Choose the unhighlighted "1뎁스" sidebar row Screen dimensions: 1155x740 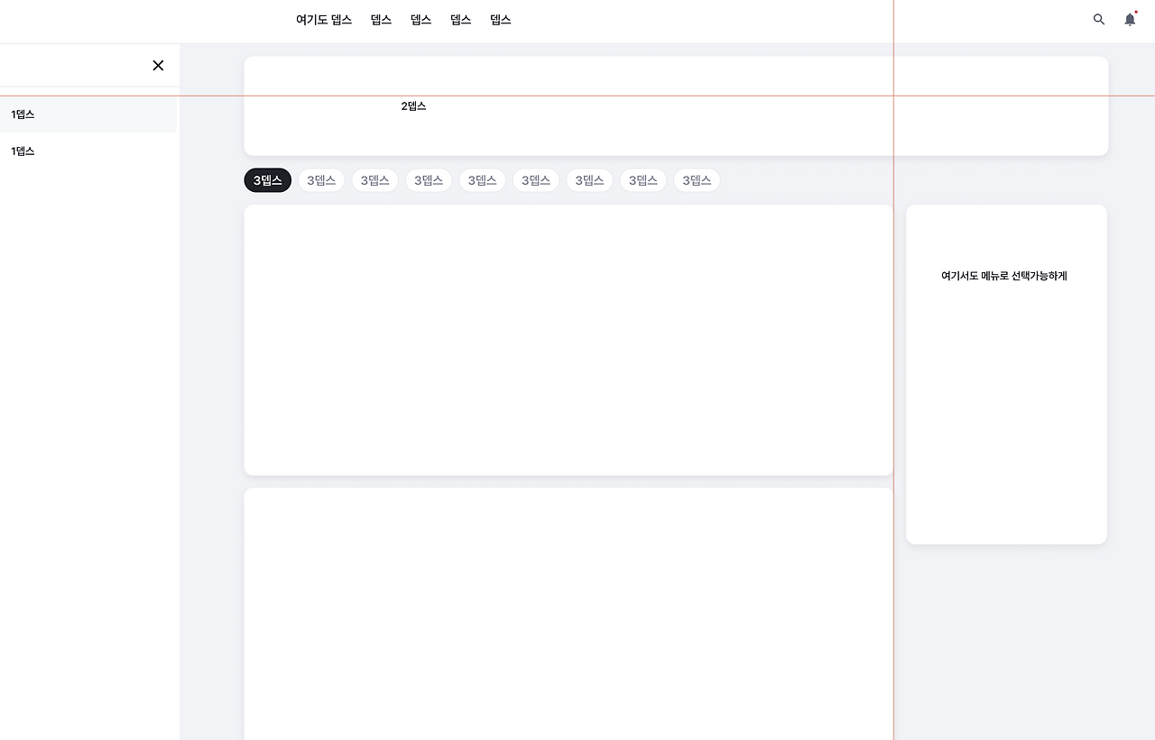88,151
